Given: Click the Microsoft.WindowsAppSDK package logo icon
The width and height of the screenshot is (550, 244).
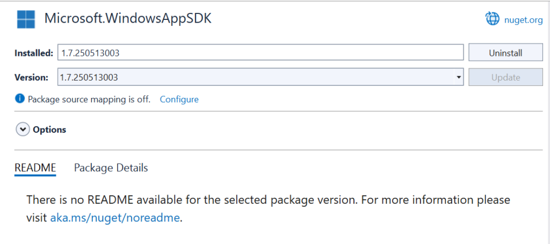Looking at the screenshot, I should click(26, 19).
